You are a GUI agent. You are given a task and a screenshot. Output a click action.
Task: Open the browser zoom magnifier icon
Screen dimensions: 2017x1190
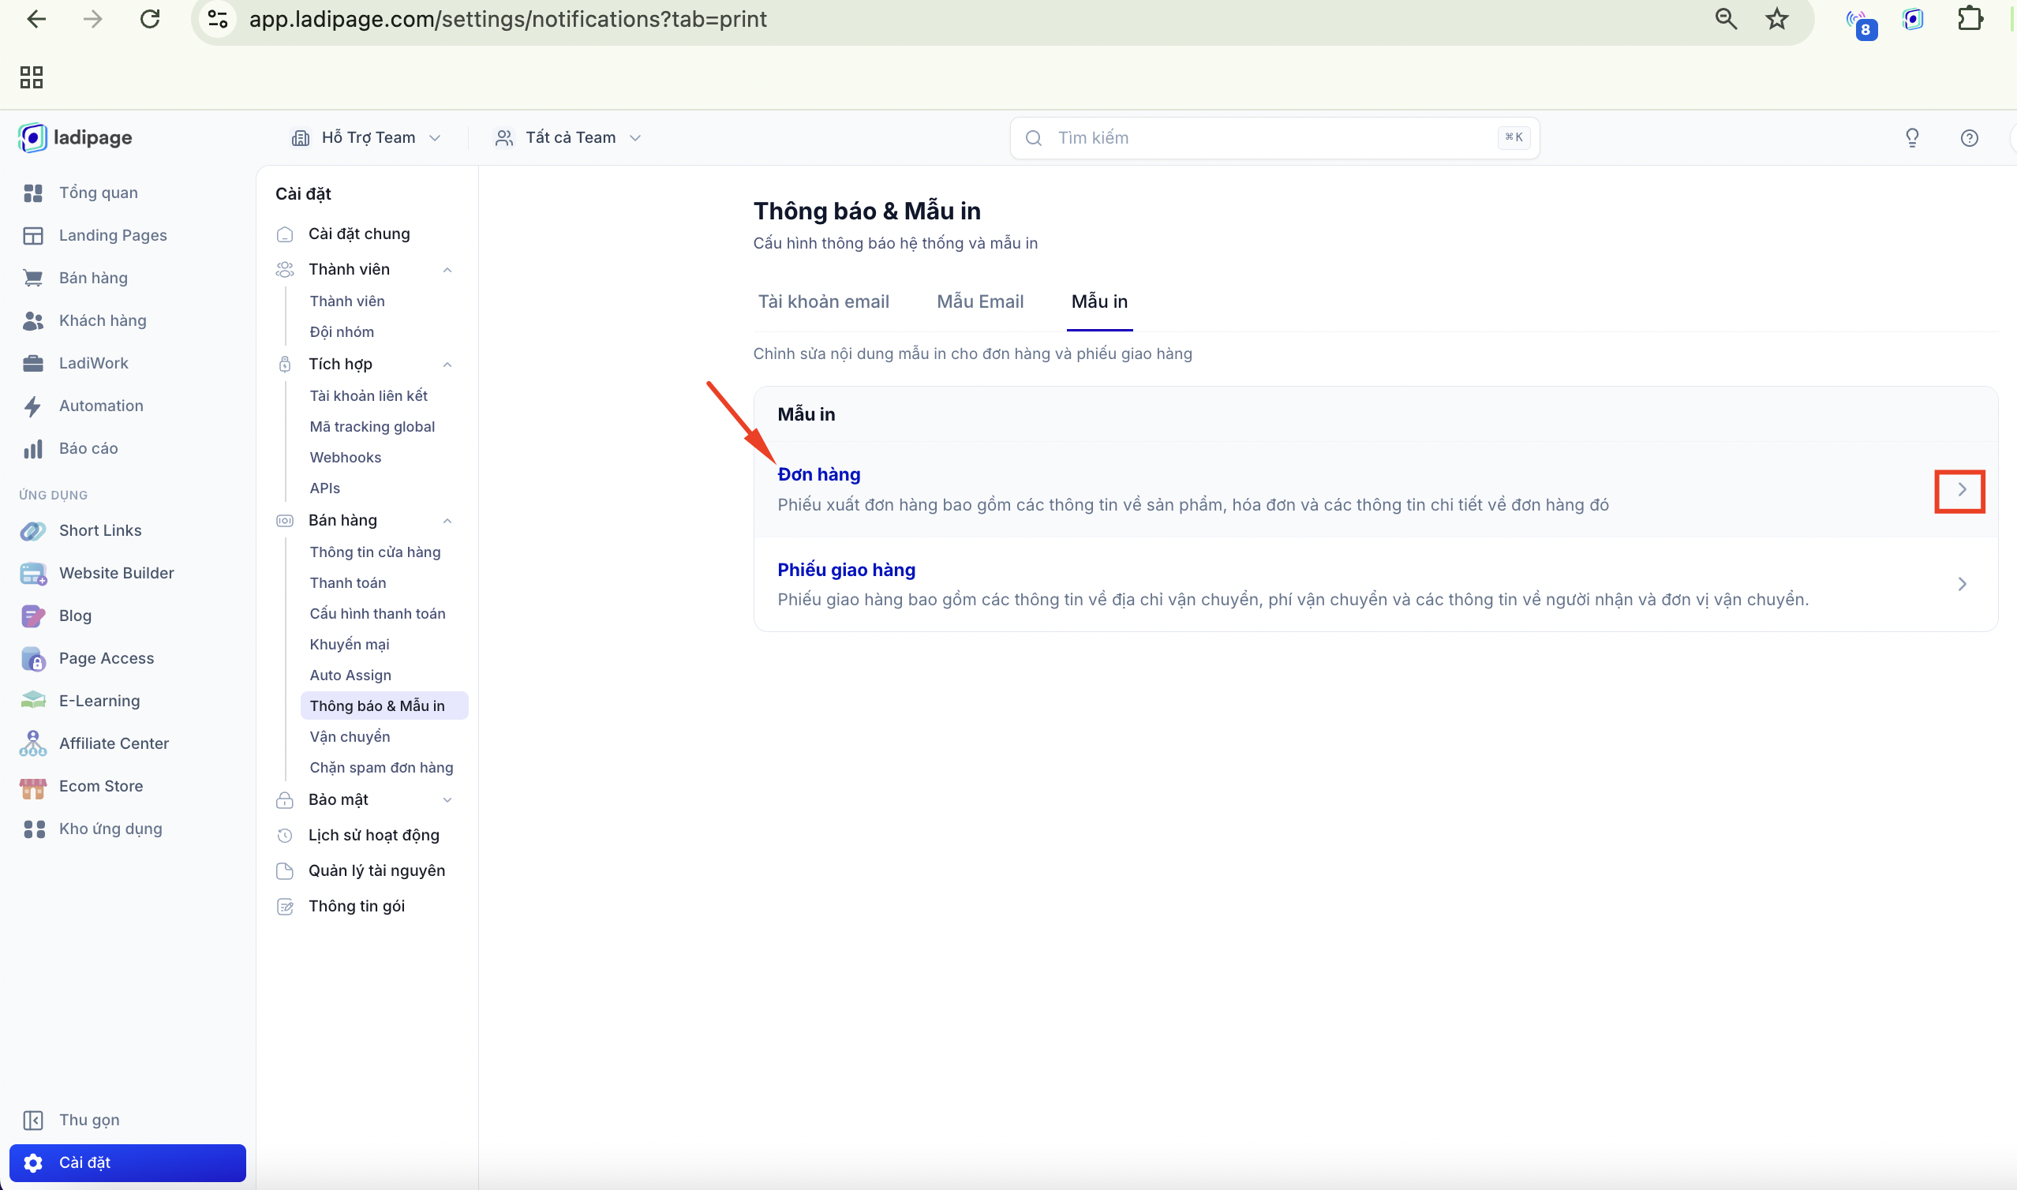pos(1725,19)
